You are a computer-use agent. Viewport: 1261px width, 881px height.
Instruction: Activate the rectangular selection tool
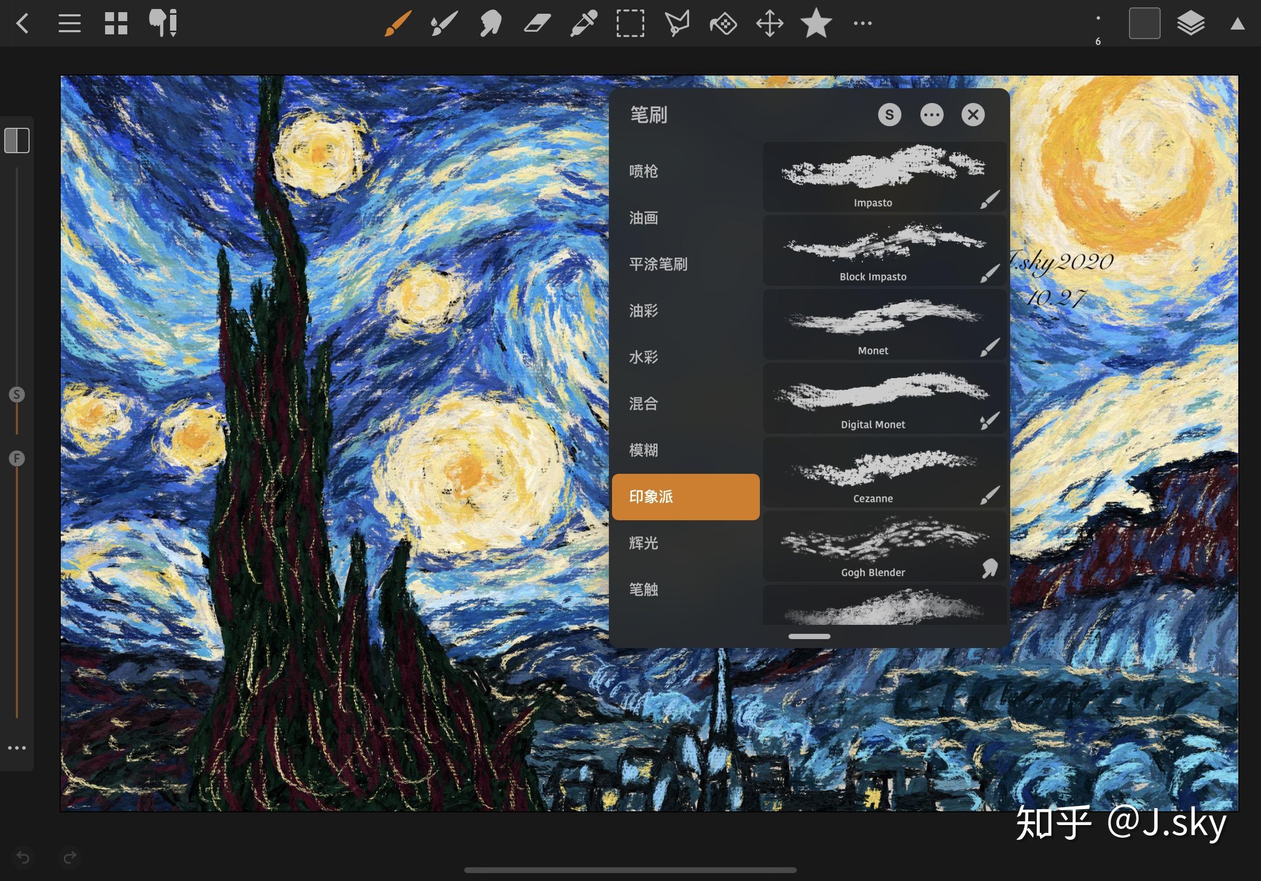[x=630, y=24]
